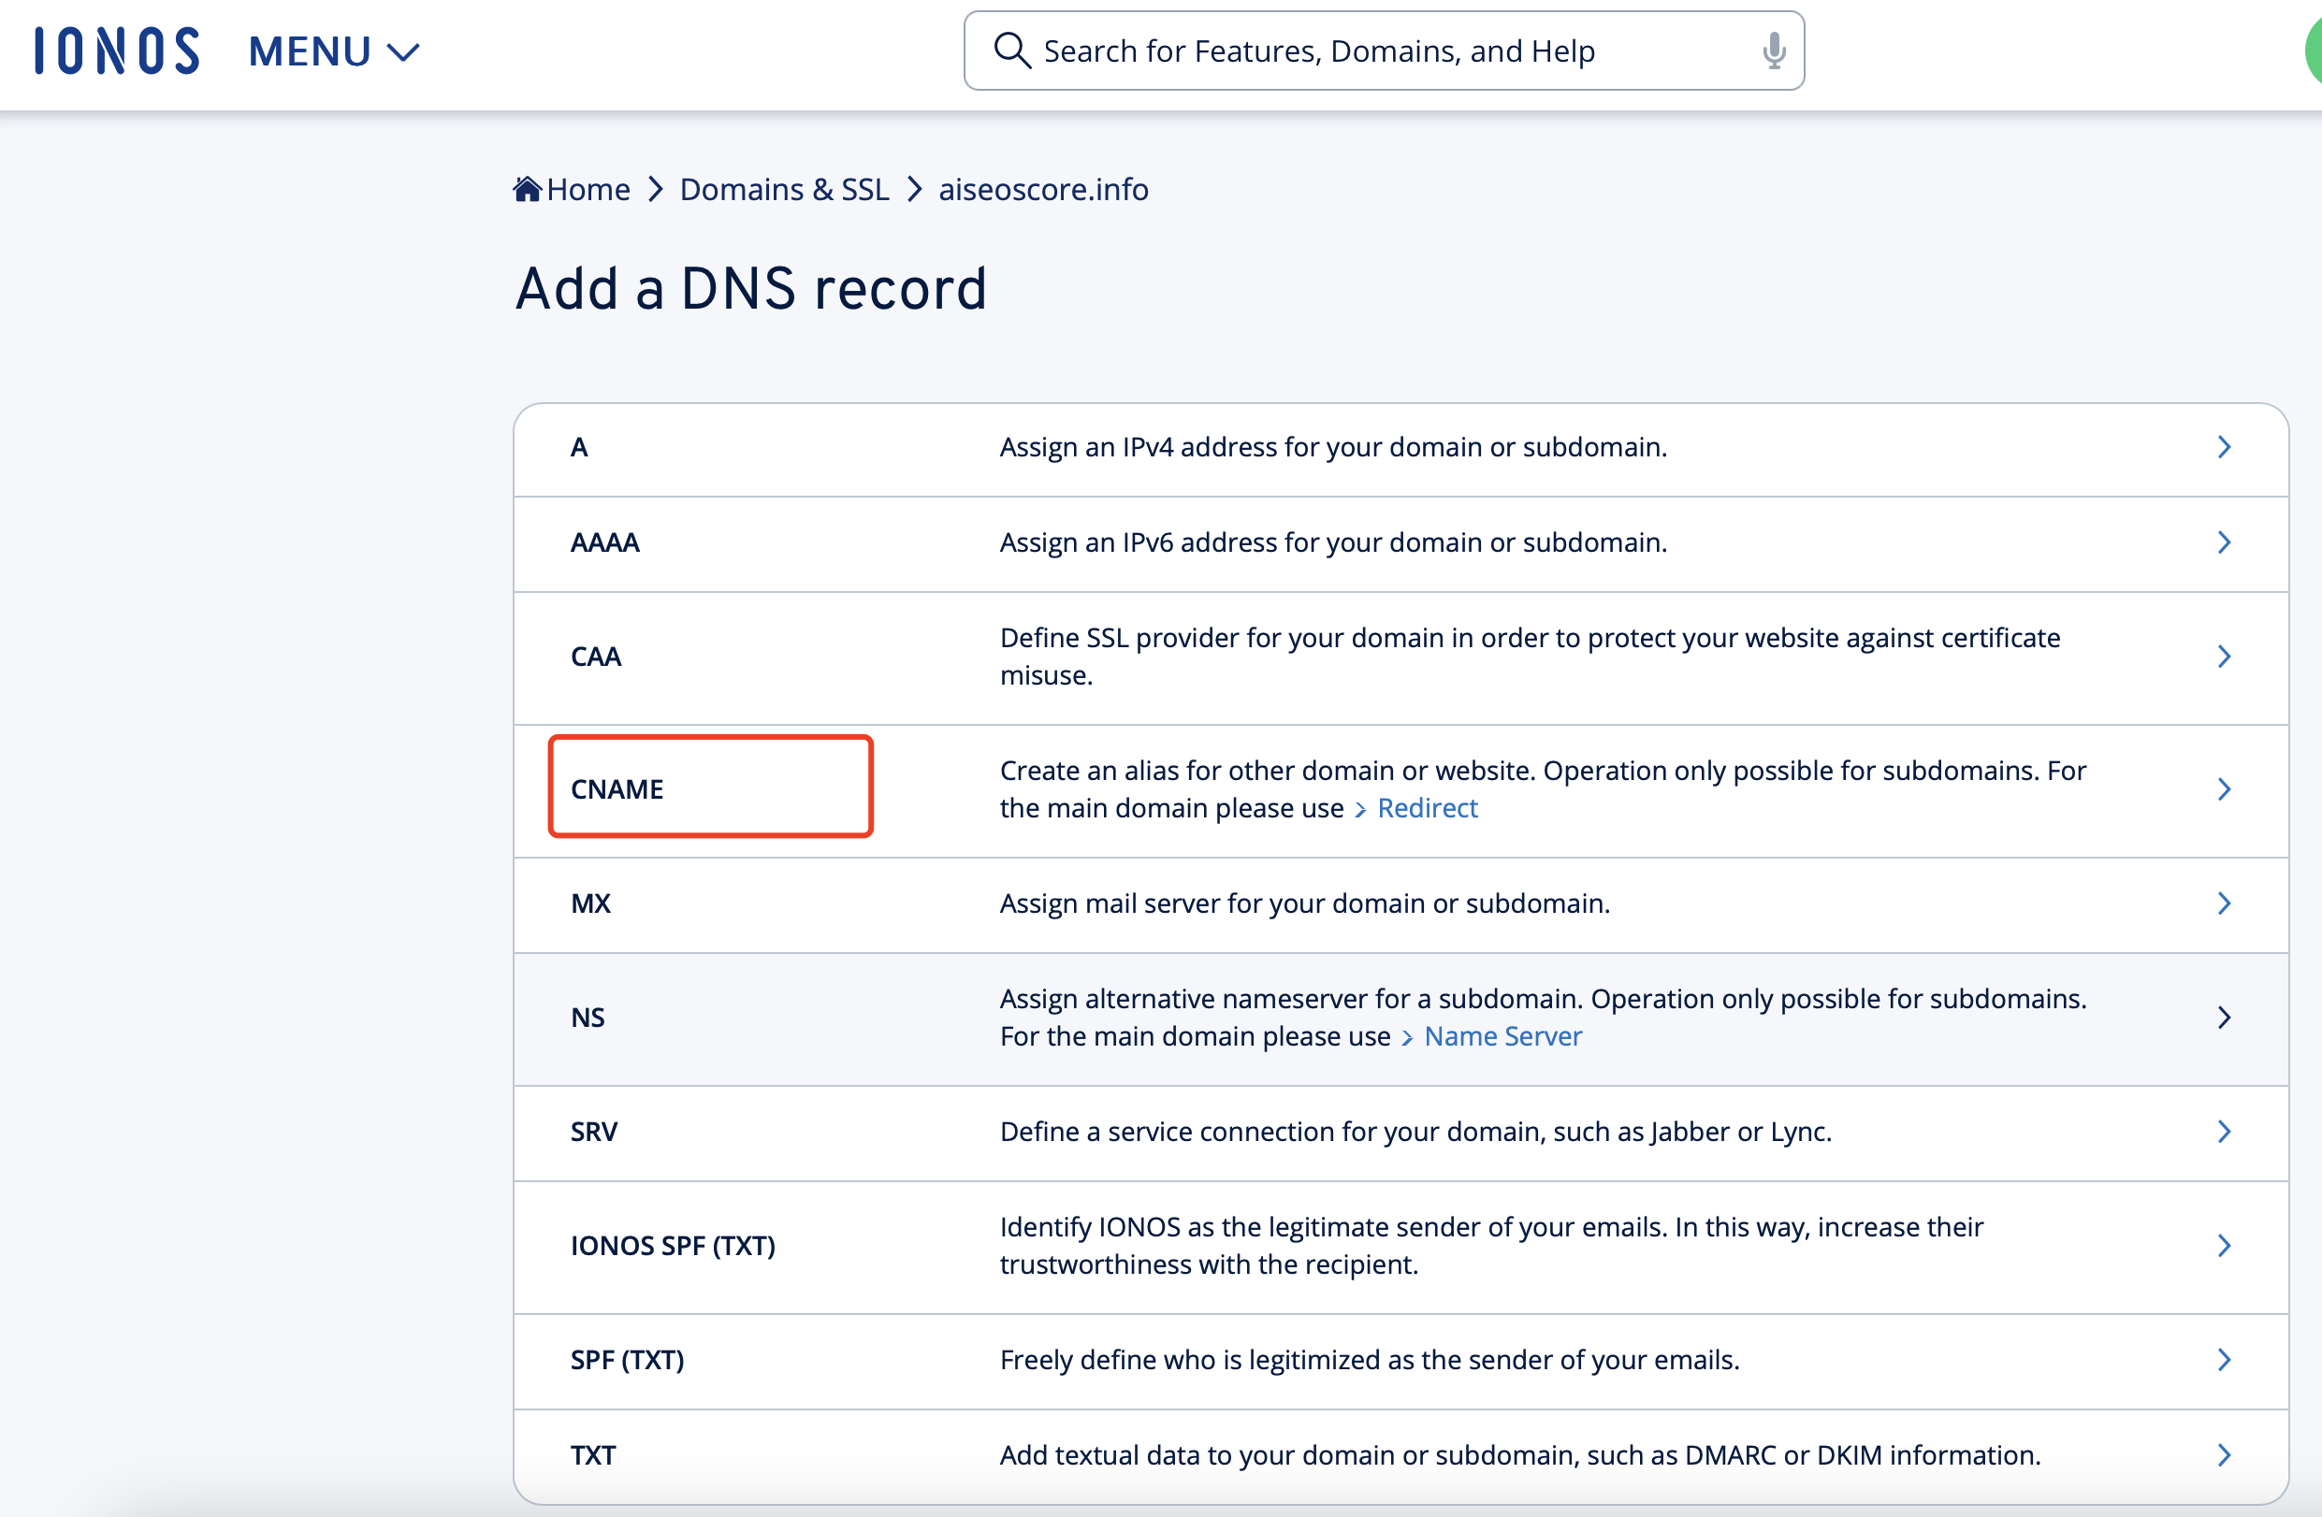Click the chevron arrow in the A row
Viewport: 2322px width, 1517px height.
coord(2224,448)
